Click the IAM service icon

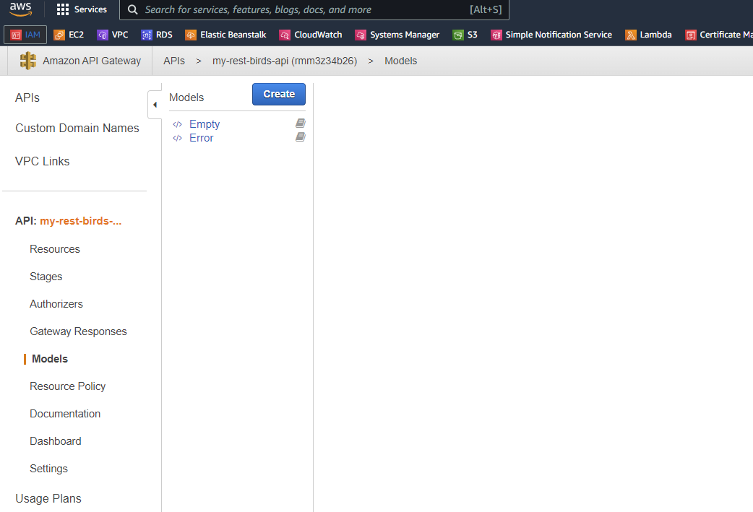click(16, 35)
